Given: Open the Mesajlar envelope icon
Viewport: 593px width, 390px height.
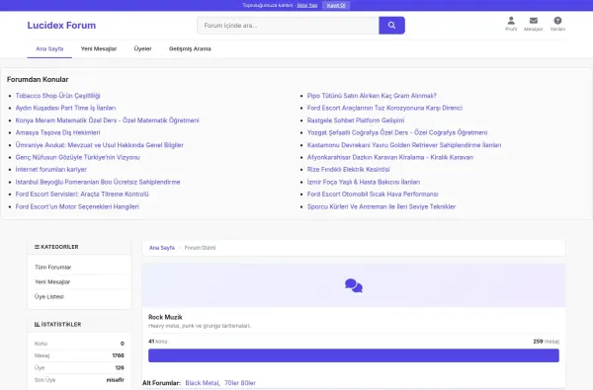Looking at the screenshot, I should click(534, 24).
